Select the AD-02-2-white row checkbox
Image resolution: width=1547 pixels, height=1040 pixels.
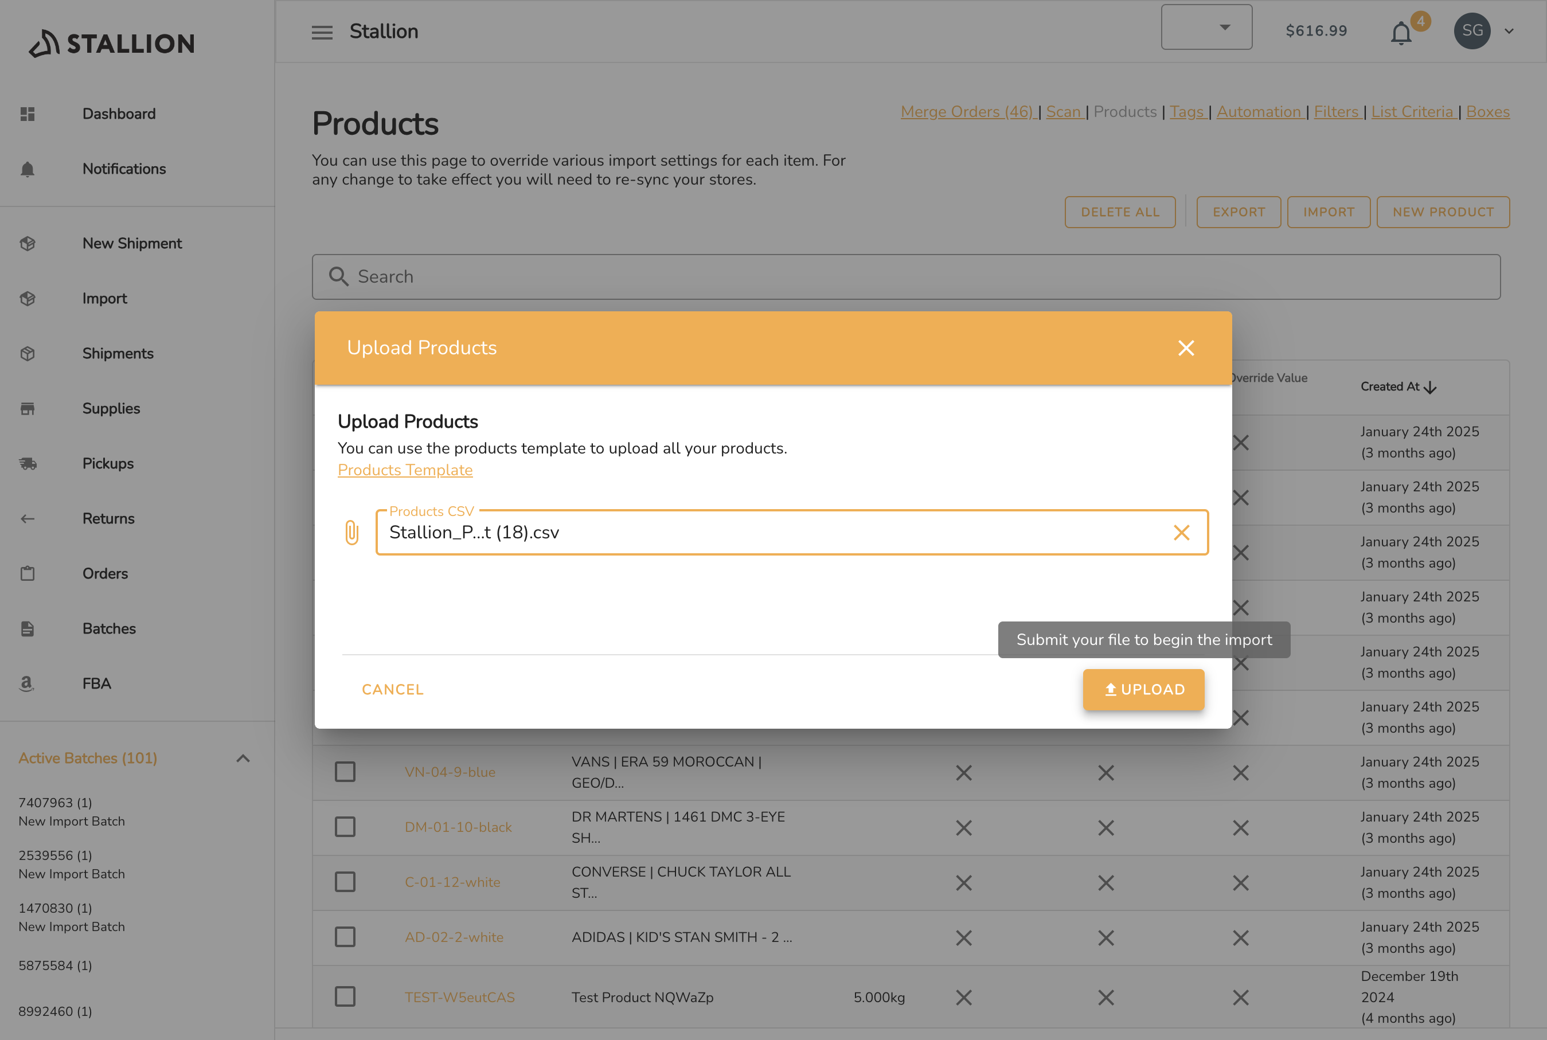point(345,937)
